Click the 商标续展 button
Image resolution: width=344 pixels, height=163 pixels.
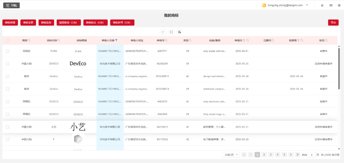(x=10, y=22)
